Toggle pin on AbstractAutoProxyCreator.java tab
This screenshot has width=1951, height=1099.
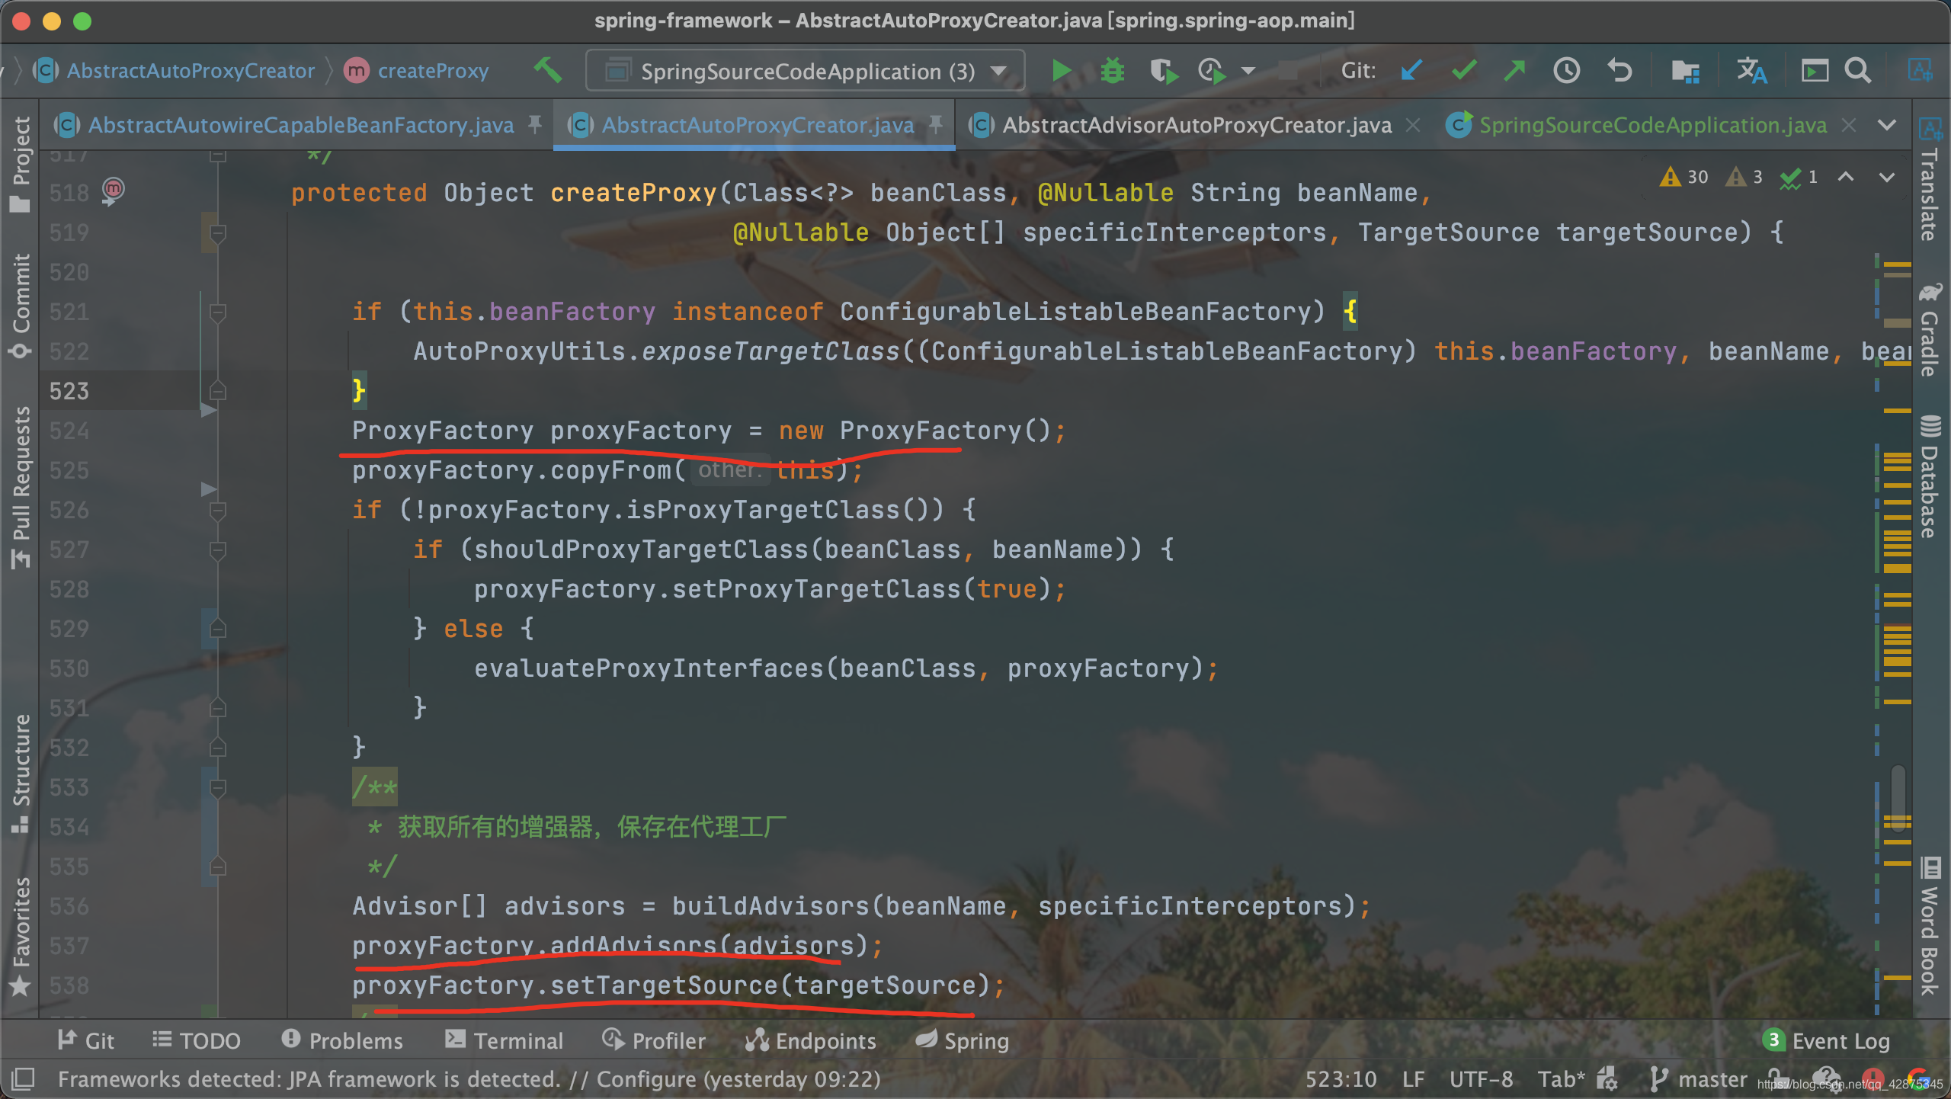point(936,123)
